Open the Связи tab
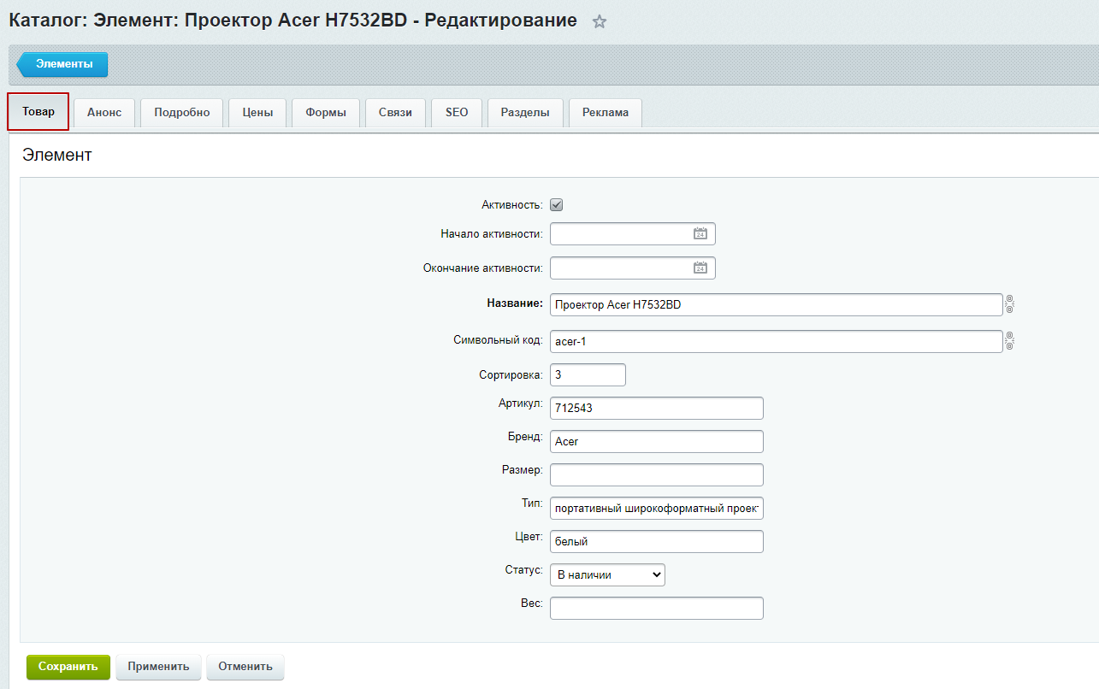 (x=396, y=113)
